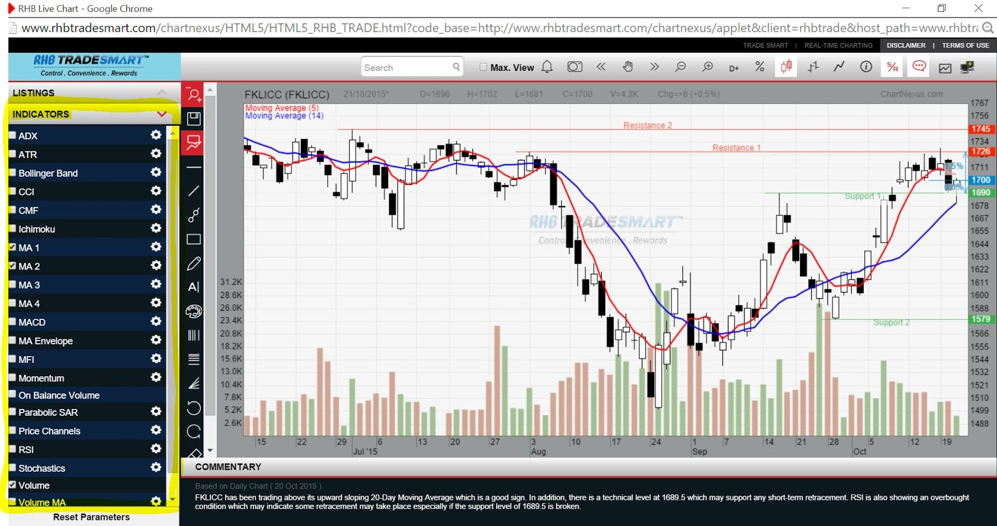Select the pencil freehand tool
This screenshot has width=997, height=526.
pos(194,263)
